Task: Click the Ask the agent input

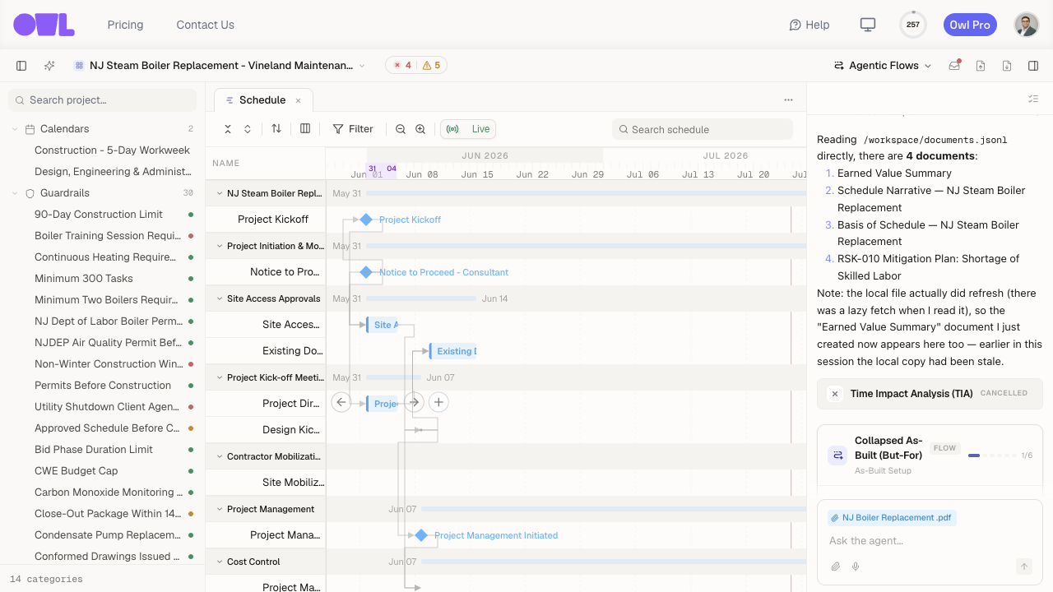Action: (930, 541)
